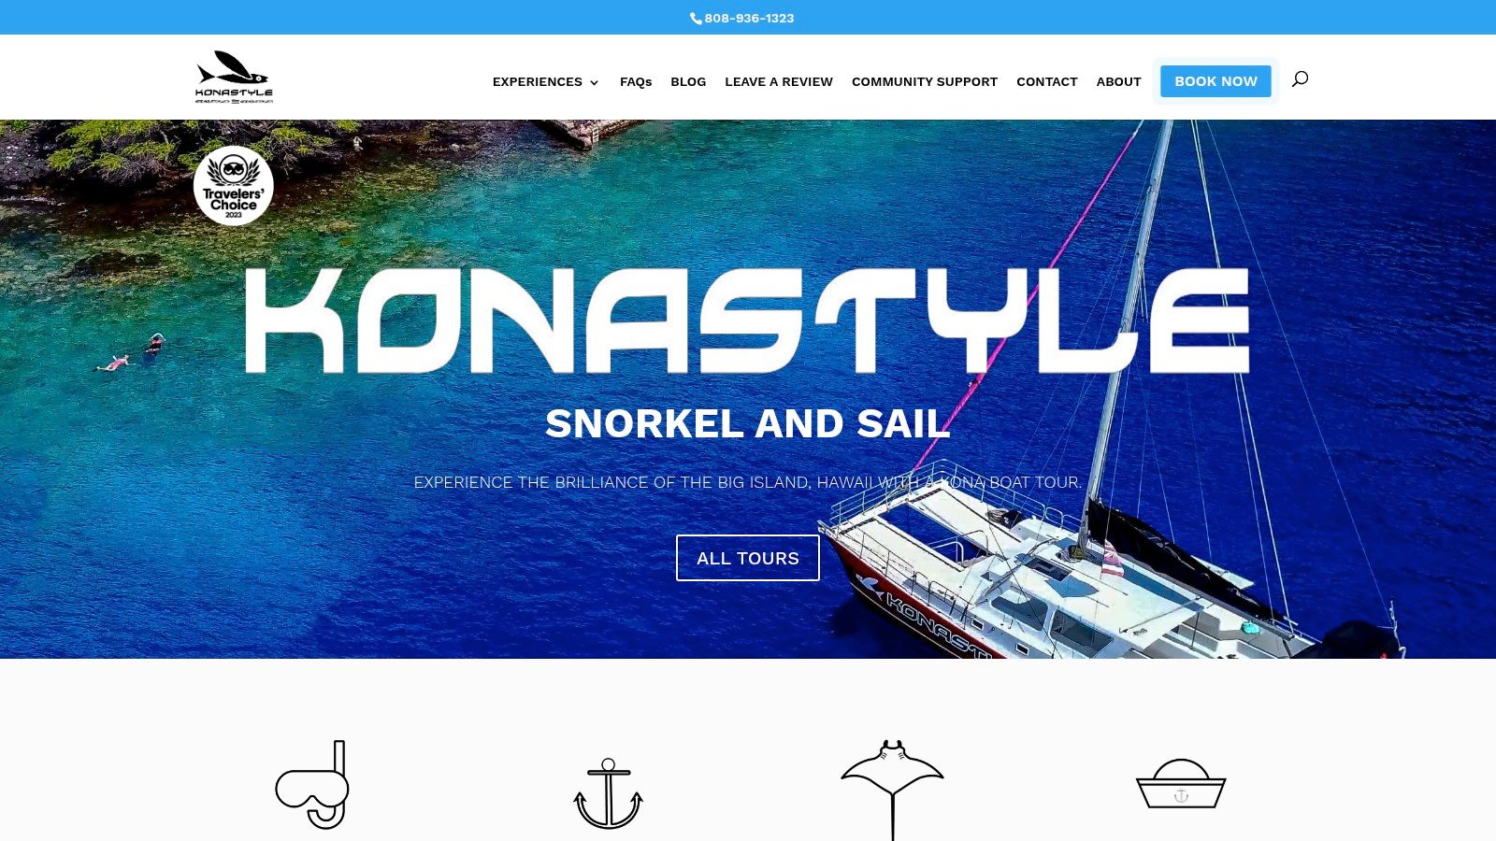The height and width of the screenshot is (841, 1496).
Task: Visit the Community Support page
Action: point(925,82)
